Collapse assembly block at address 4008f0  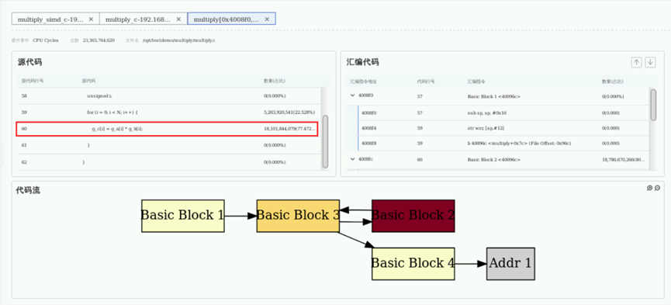[x=353, y=96]
